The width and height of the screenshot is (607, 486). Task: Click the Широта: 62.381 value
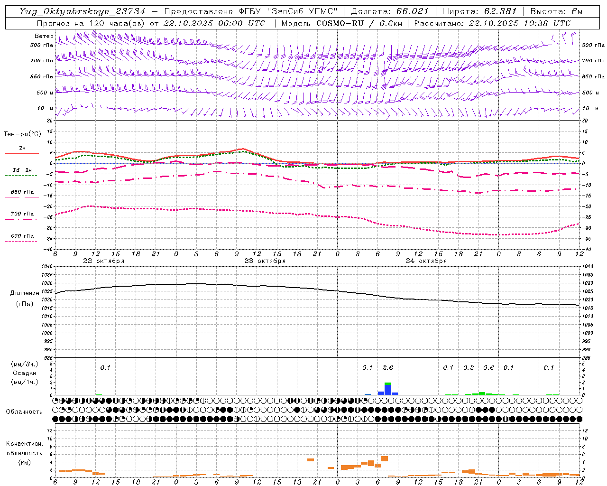(479, 11)
